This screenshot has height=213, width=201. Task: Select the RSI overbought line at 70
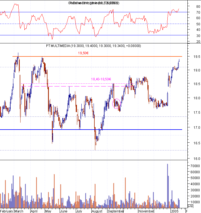click(94, 12)
